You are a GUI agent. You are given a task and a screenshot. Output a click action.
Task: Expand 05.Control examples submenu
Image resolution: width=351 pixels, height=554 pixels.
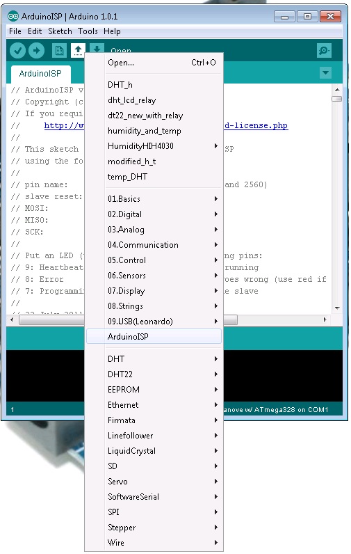pyautogui.click(x=154, y=260)
